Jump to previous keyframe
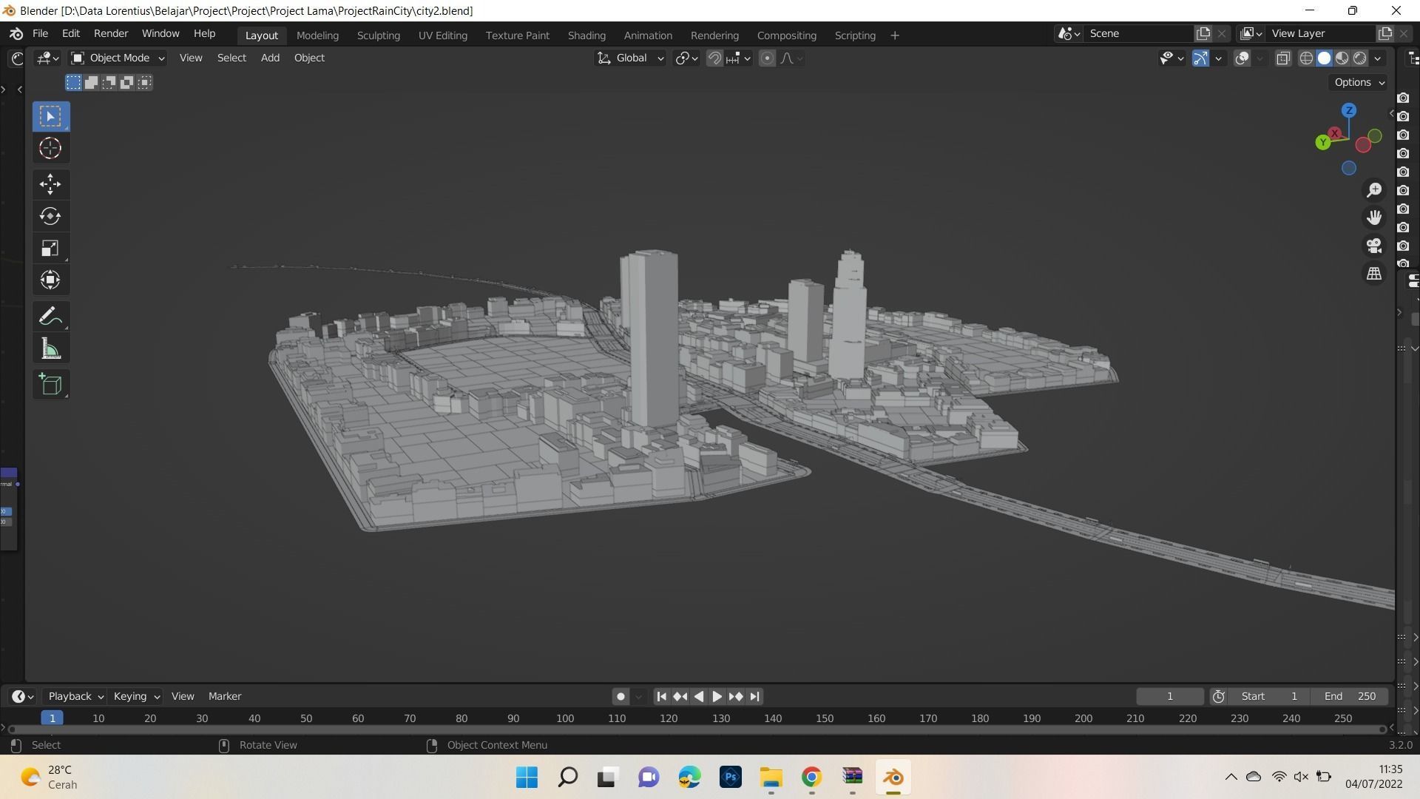Viewport: 1420px width, 799px height. click(x=680, y=697)
